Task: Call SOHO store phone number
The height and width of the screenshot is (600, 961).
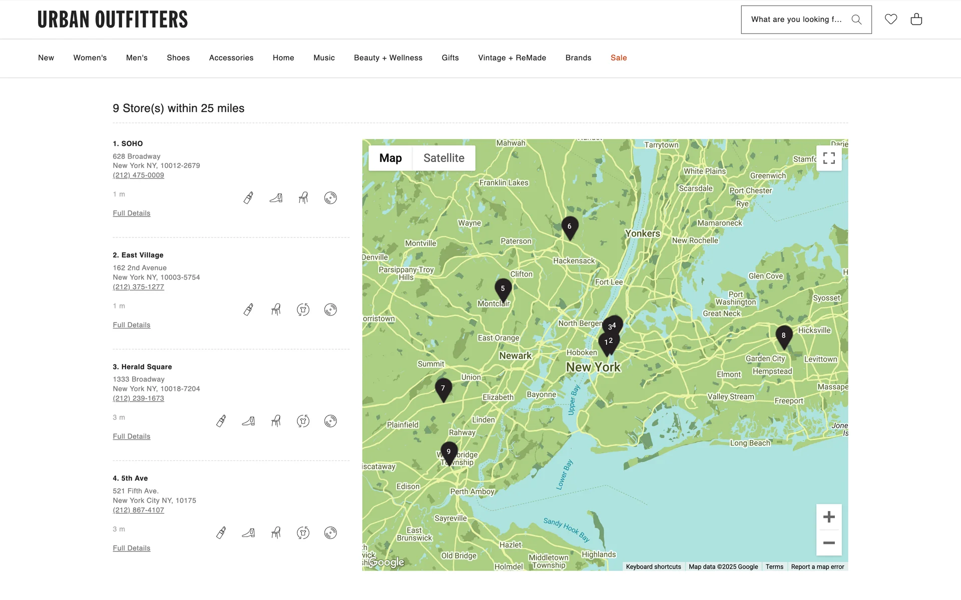Action: [138, 175]
